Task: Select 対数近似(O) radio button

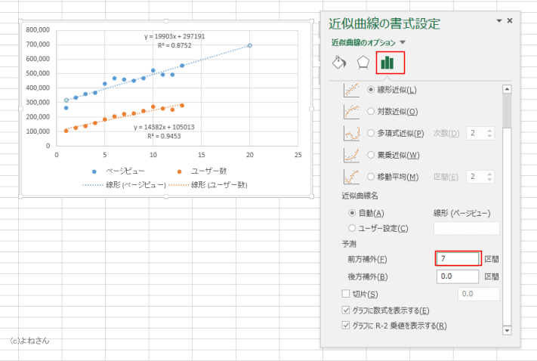Action: pyautogui.click(x=371, y=111)
